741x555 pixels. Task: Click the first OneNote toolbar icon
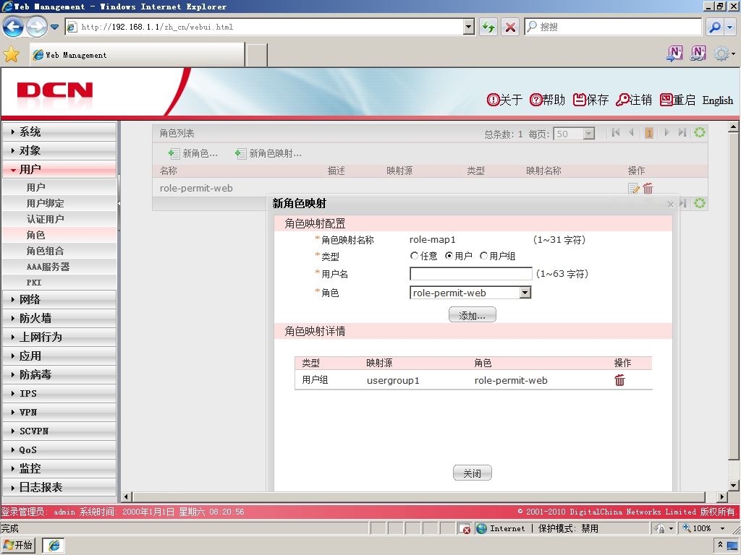coord(674,53)
